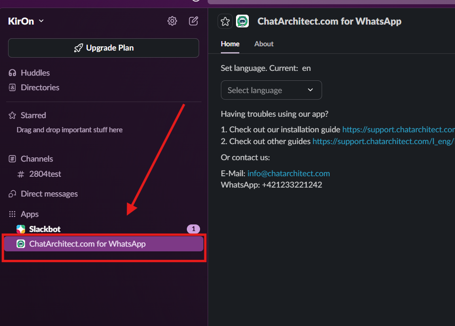Click the WhatsApp number +421233221242
The width and height of the screenshot is (455, 326).
pyautogui.click(x=292, y=185)
